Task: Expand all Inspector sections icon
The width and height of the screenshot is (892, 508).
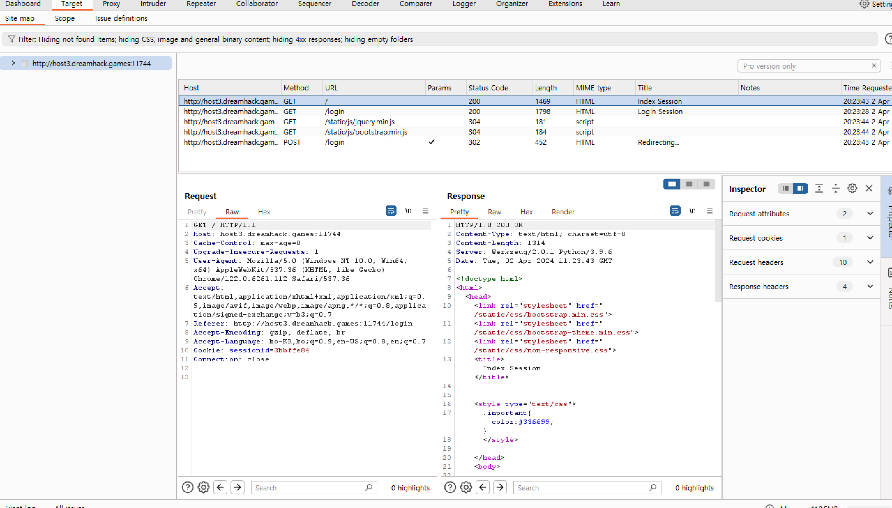Action: click(819, 189)
